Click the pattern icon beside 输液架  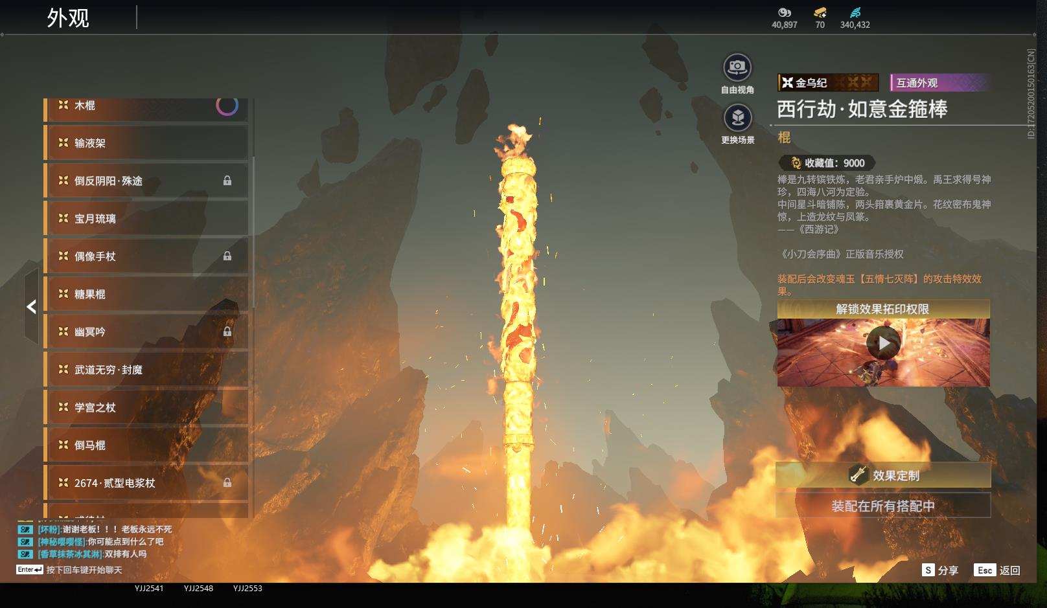63,142
